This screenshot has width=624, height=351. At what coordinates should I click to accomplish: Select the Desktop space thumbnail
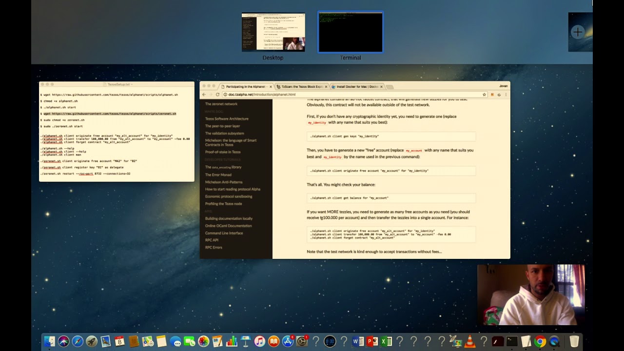273,32
